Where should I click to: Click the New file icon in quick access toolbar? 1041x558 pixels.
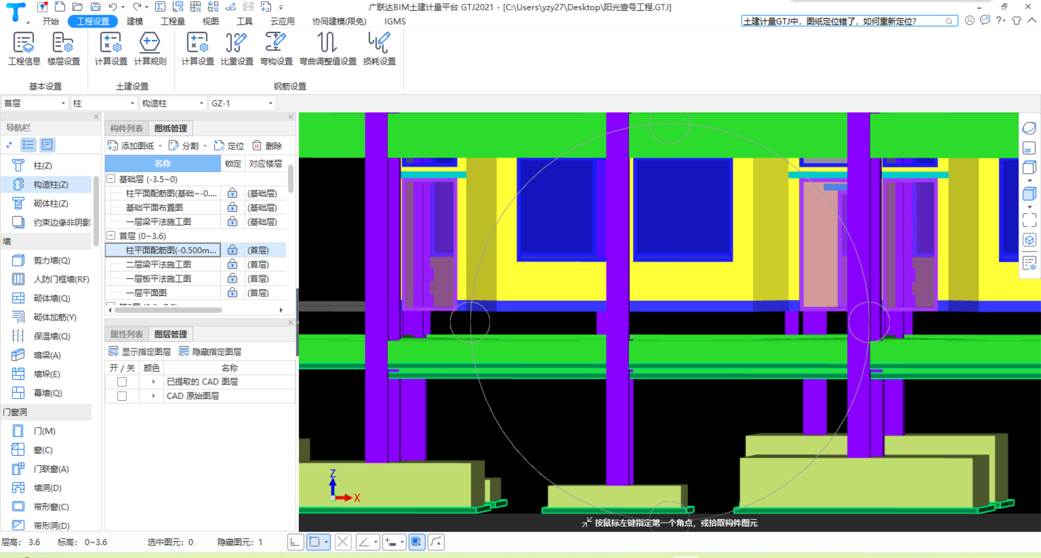point(60,7)
